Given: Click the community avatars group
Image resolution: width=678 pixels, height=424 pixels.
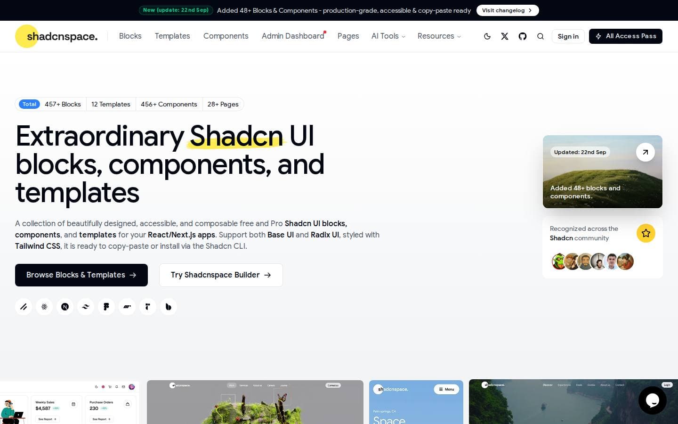Looking at the screenshot, I should point(593,261).
